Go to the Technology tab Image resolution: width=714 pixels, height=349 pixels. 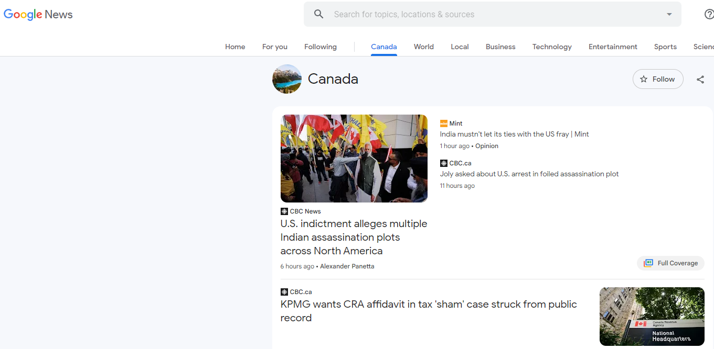pos(552,47)
